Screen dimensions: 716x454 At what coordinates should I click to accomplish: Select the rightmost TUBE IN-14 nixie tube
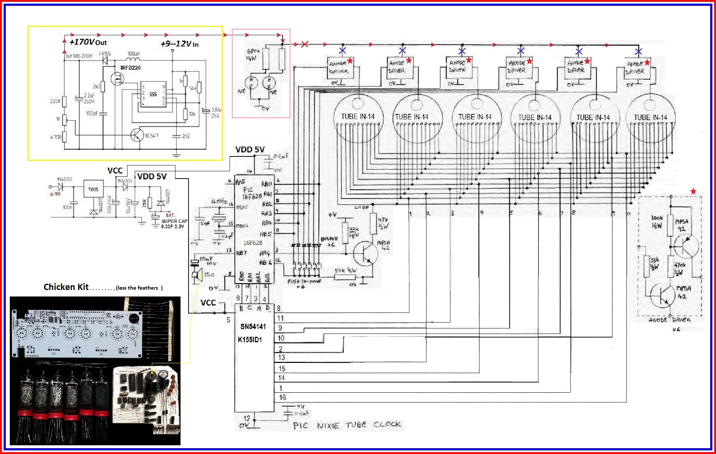651,118
